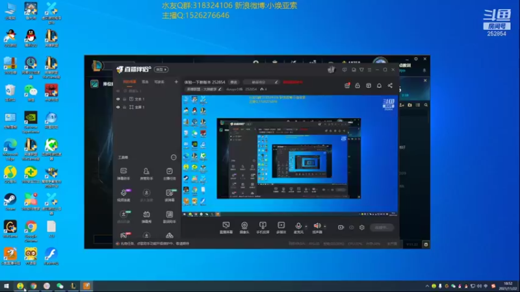The height and width of the screenshot is (292, 520).
Task: Open the 主播任务 tool in the toolbox
Action: 170,173
